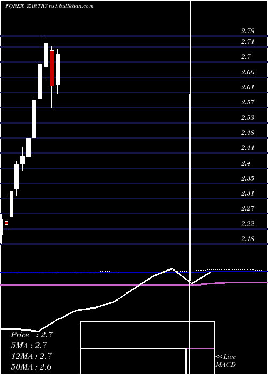268x375 pixels.
Task: Click the 2.57 price axis label
Action: 248,102
